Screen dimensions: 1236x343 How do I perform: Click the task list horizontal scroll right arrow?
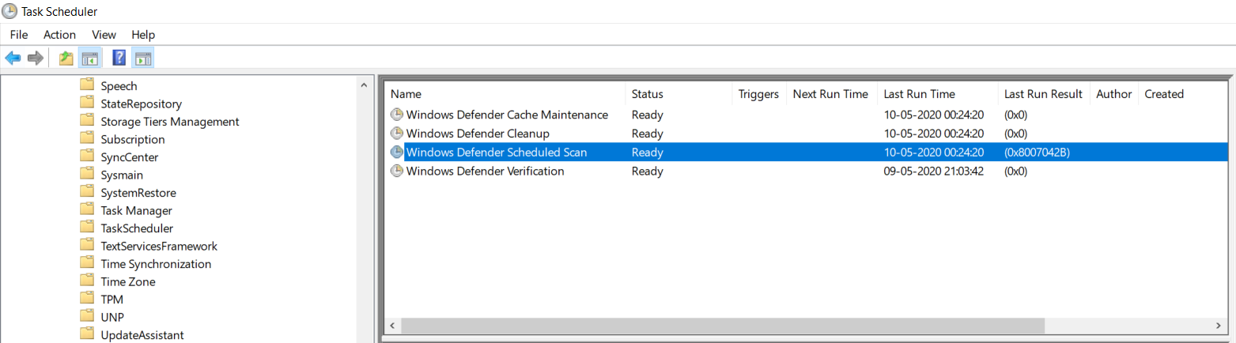click(x=1219, y=326)
